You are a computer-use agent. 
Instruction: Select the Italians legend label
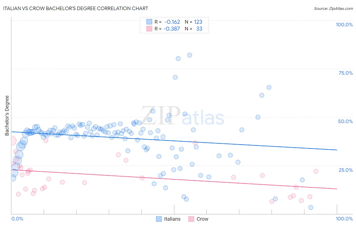pos(172,219)
